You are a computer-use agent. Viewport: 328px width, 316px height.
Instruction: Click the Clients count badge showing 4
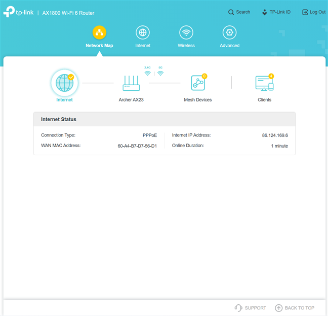[271, 76]
